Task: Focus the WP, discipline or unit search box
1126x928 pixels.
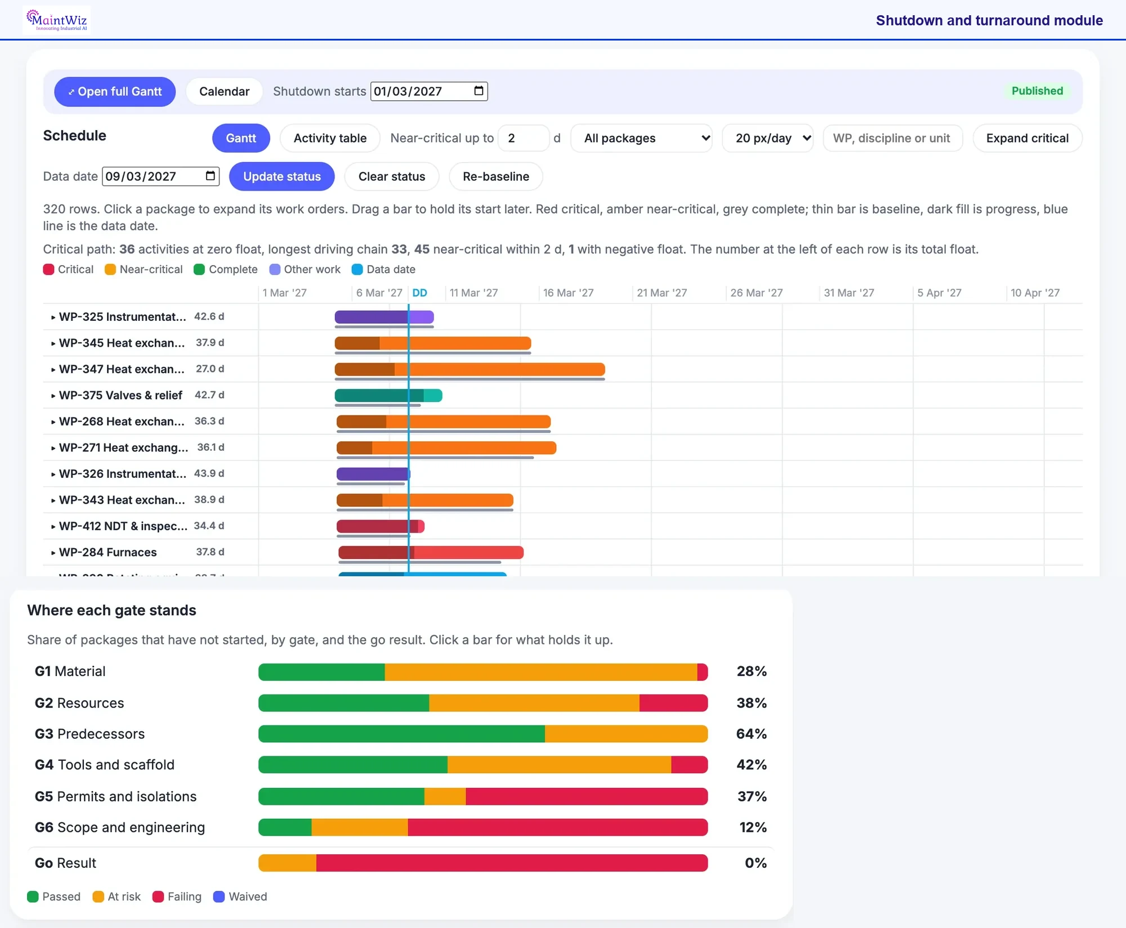Action: click(892, 138)
